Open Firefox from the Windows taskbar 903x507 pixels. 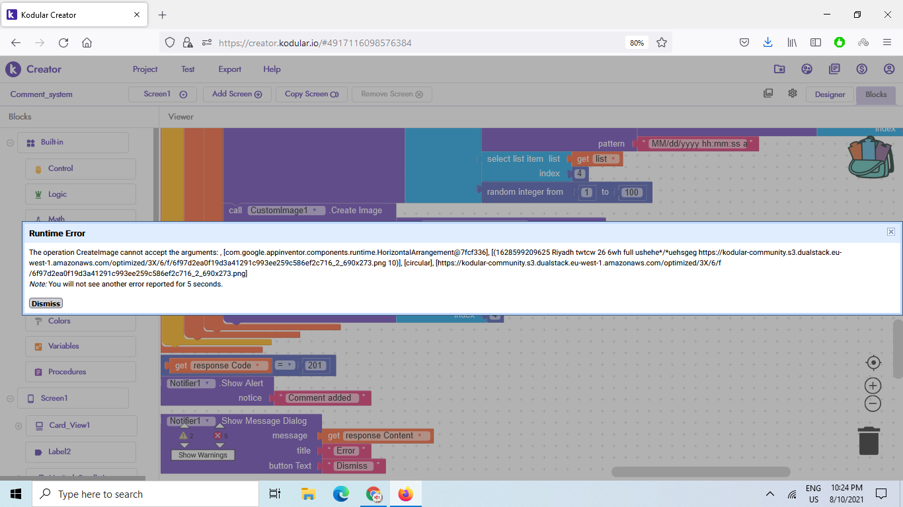pyautogui.click(x=405, y=494)
